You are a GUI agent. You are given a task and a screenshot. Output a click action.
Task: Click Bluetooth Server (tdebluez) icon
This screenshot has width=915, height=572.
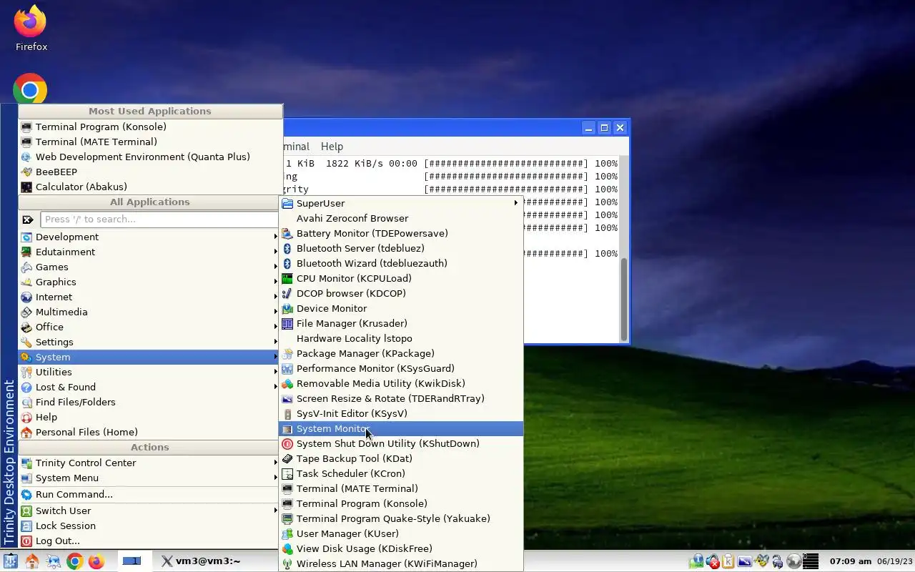[x=287, y=248]
